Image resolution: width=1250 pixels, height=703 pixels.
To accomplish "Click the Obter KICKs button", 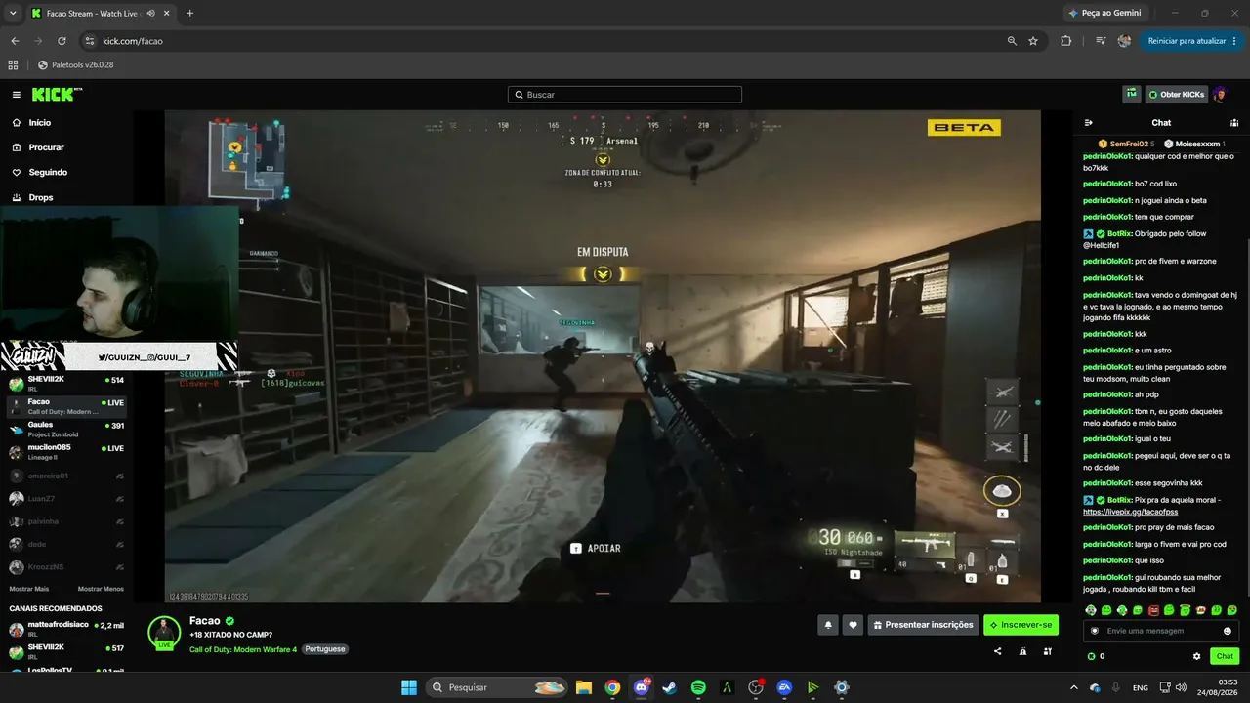I will (x=1177, y=95).
